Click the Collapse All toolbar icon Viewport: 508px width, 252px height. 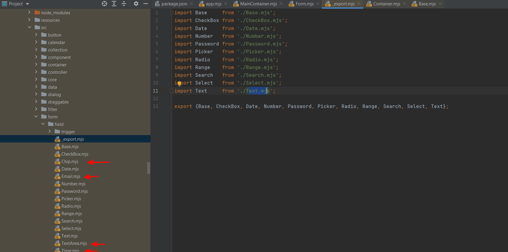tap(124, 4)
